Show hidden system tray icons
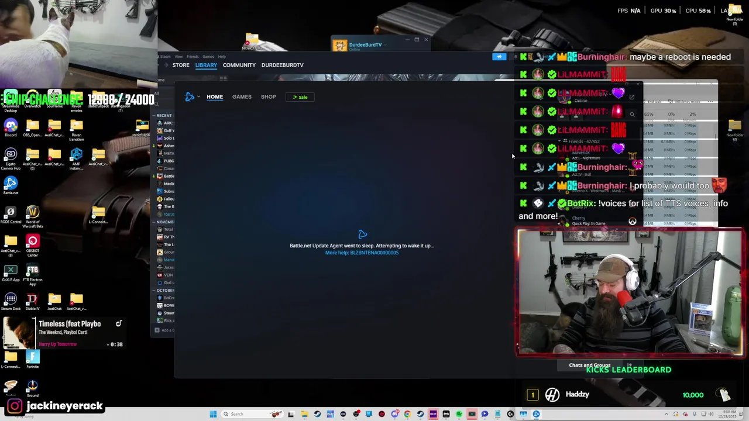Image resolution: width=749 pixels, height=421 pixels. point(666,414)
